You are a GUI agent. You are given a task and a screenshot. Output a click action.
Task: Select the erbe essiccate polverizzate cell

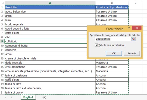click(50, 71)
